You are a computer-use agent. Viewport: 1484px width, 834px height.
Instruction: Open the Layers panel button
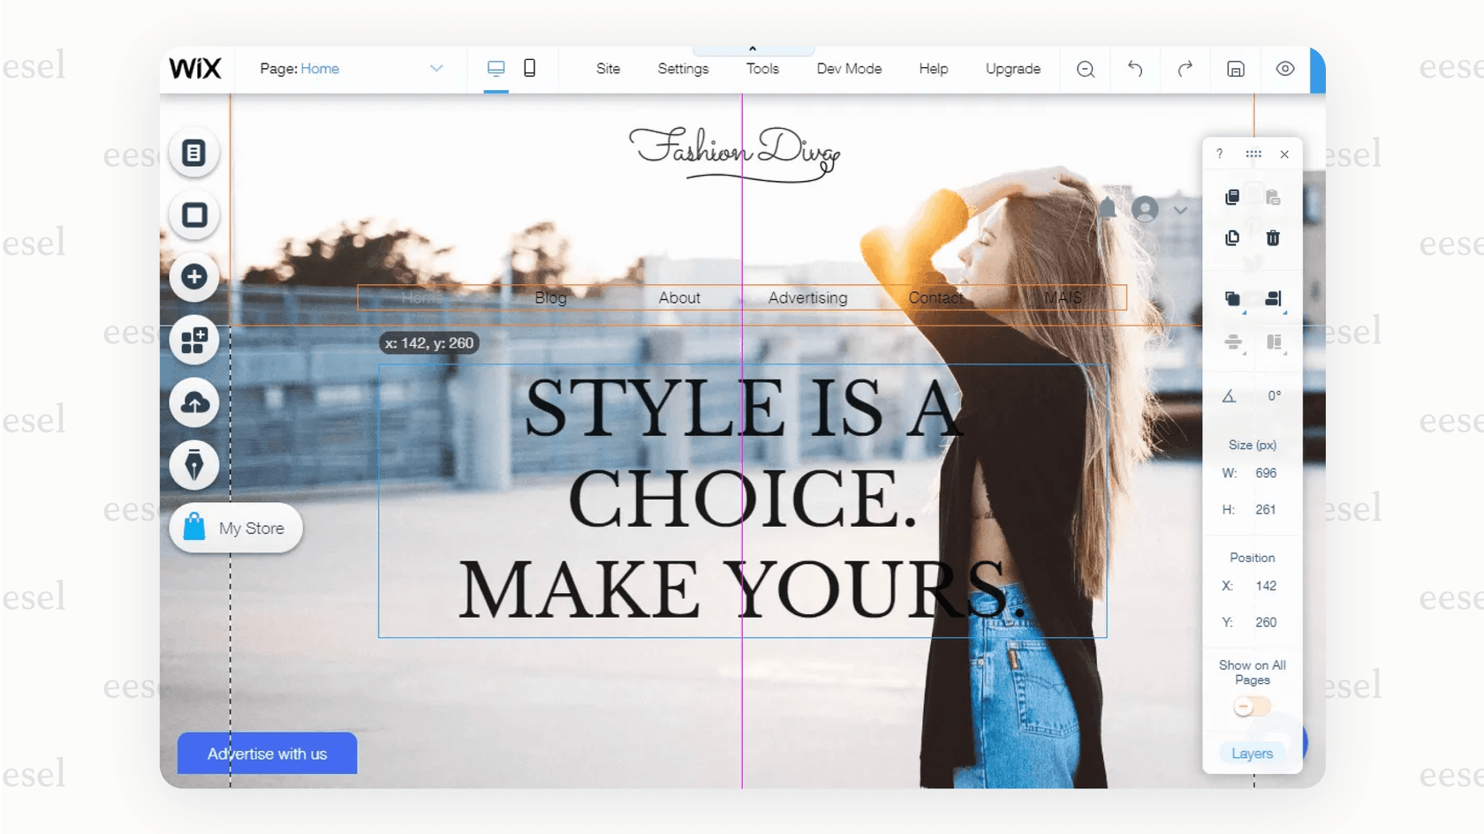click(x=1251, y=753)
